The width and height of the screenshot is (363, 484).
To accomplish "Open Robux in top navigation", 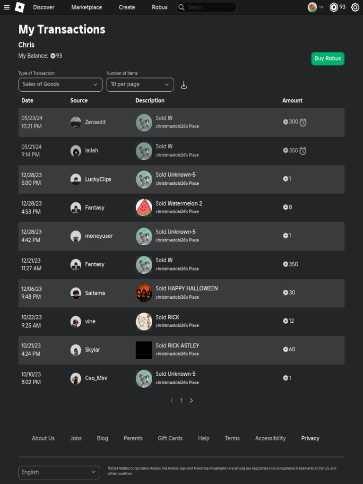I will [160, 7].
